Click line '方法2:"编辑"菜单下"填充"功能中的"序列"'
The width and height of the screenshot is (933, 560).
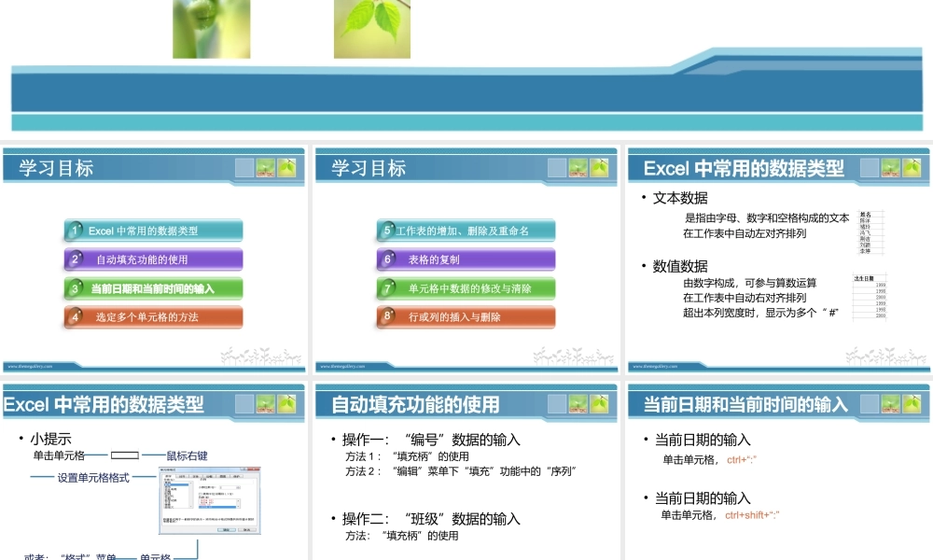[461, 471]
